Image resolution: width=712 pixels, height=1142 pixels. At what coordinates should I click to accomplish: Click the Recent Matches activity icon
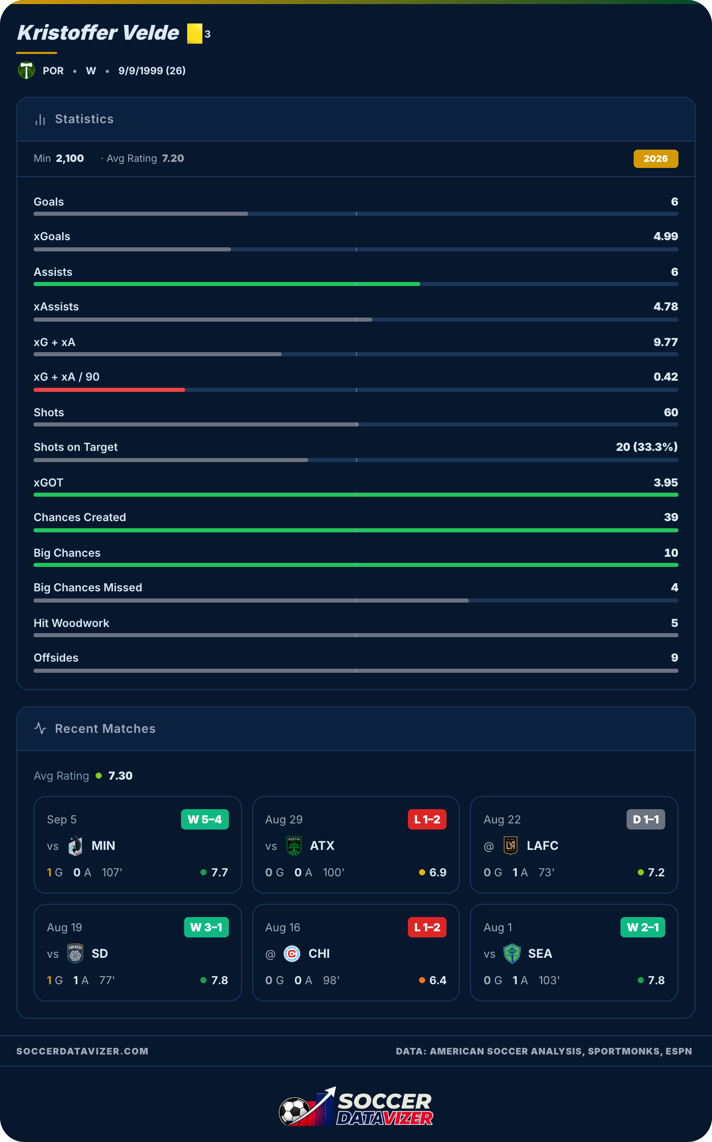pos(40,728)
